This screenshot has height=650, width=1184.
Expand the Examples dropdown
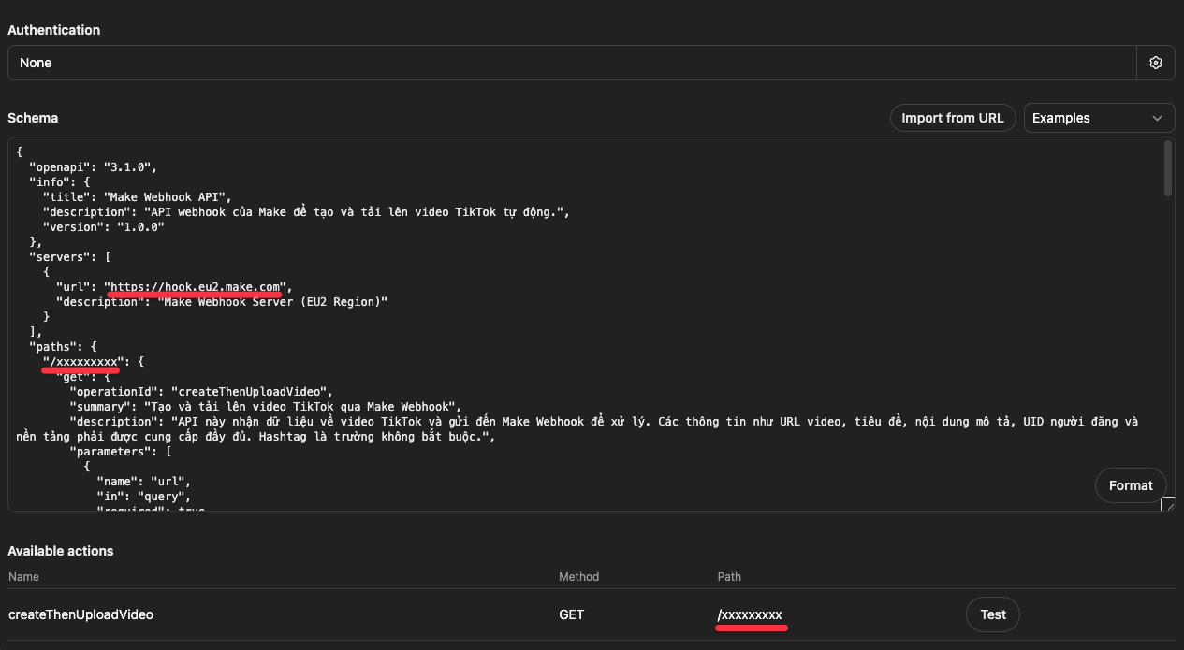pos(1099,118)
